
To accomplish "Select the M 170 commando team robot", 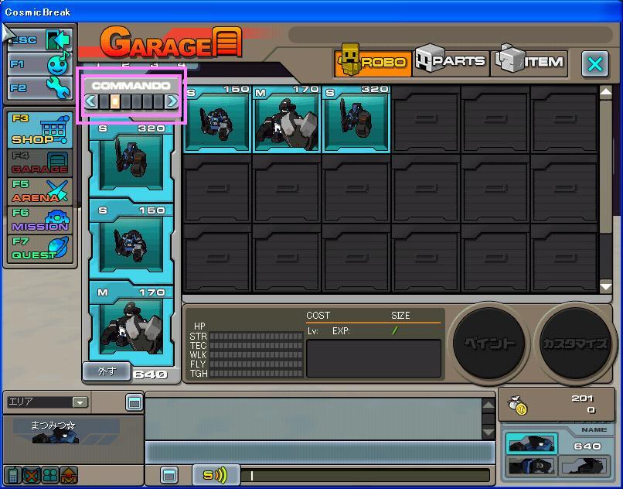I will coord(131,323).
